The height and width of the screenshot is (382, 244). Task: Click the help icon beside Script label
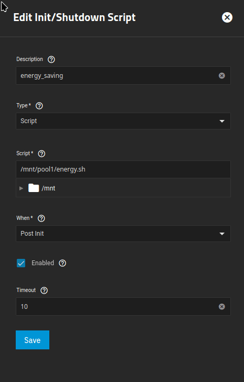tap(41, 154)
